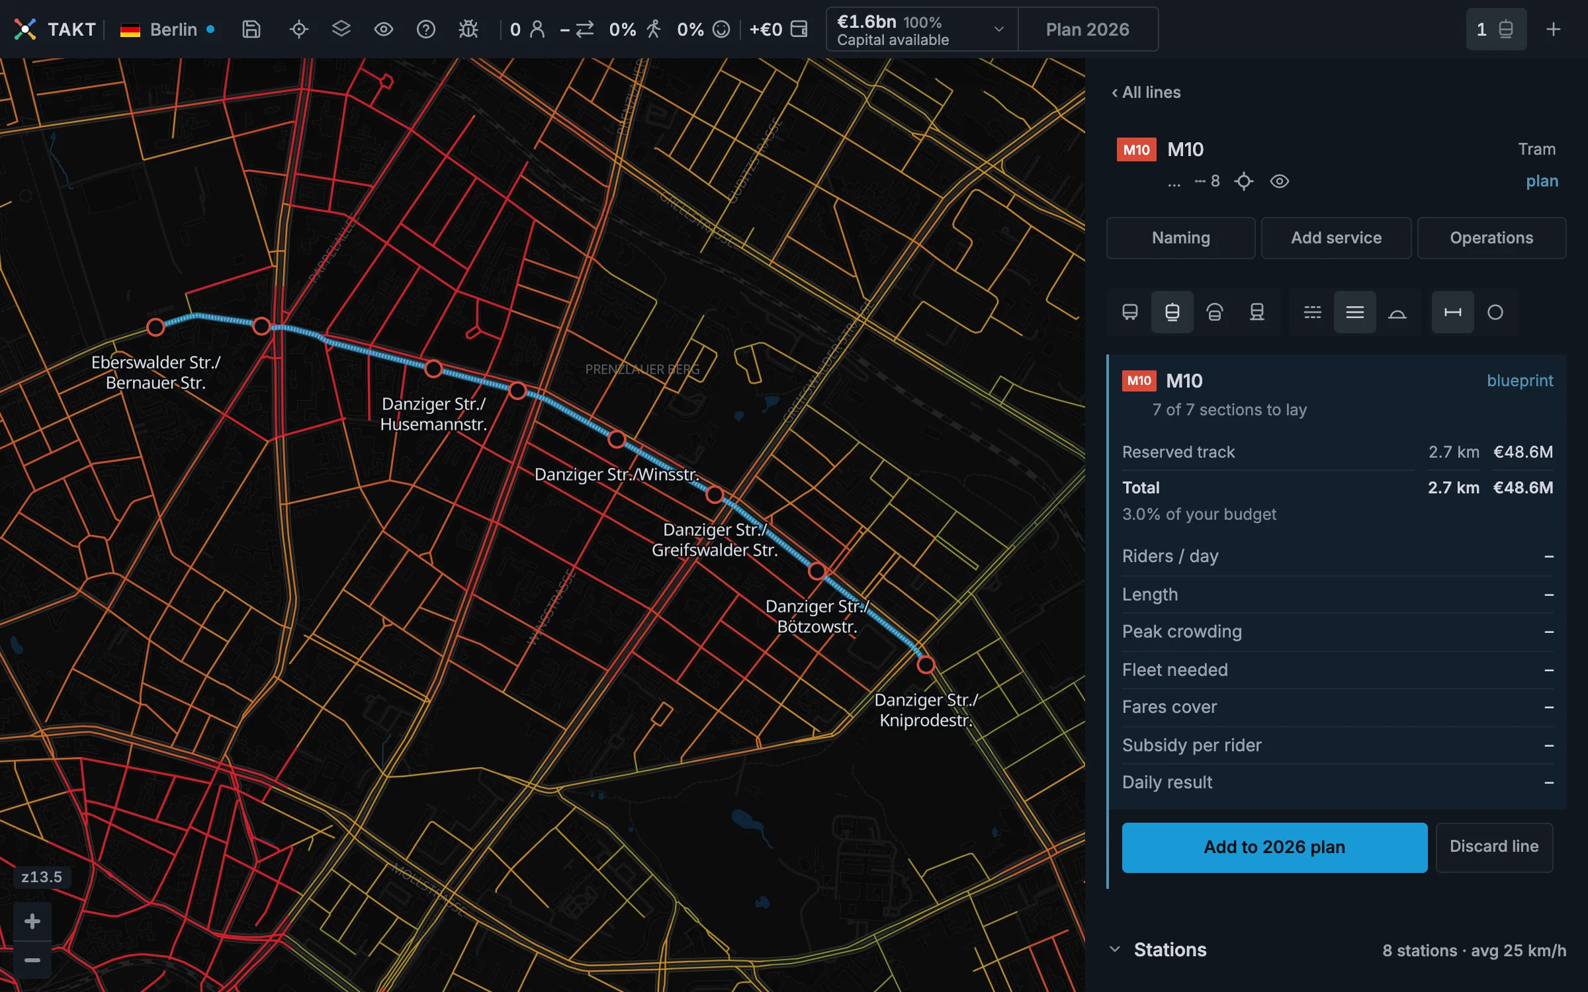
Task: Click the Discard line button
Action: (x=1494, y=847)
